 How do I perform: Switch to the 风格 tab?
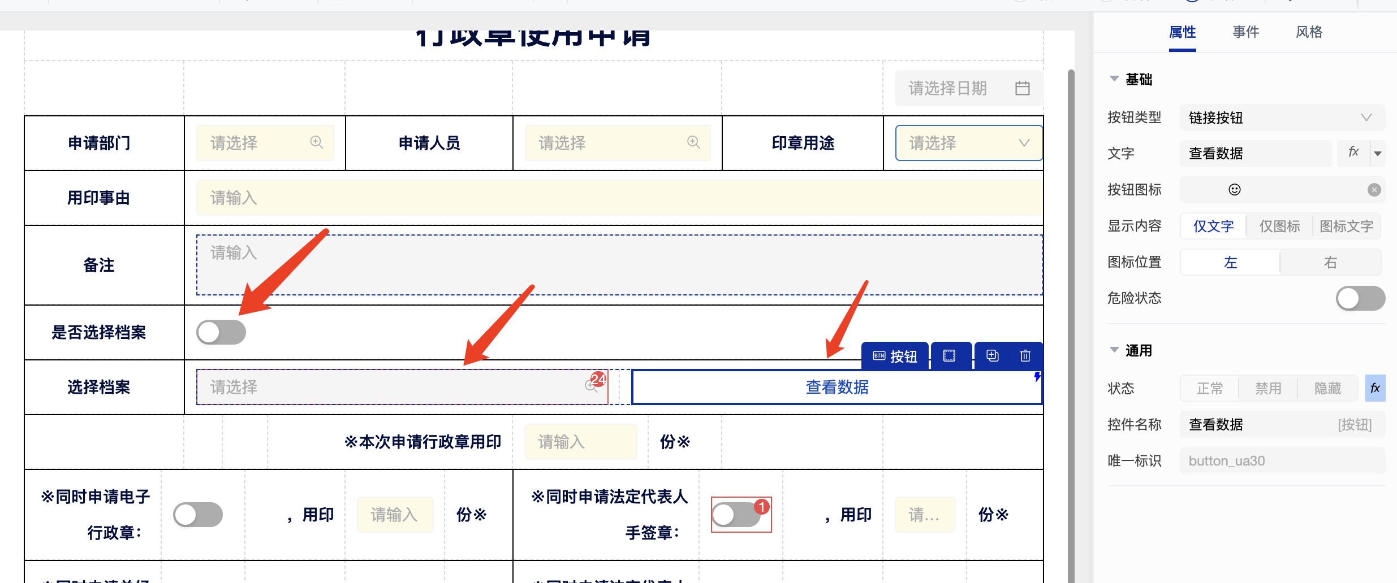[x=1309, y=32]
